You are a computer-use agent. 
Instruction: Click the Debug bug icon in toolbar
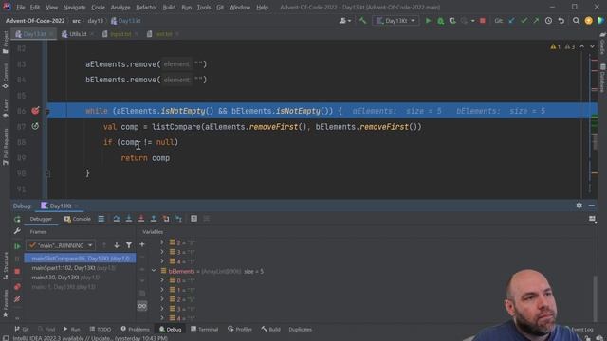pyautogui.click(x=440, y=21)
